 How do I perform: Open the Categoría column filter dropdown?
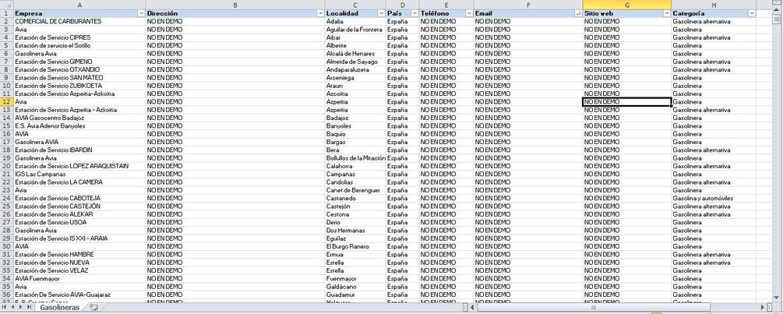tap(752, 13)
